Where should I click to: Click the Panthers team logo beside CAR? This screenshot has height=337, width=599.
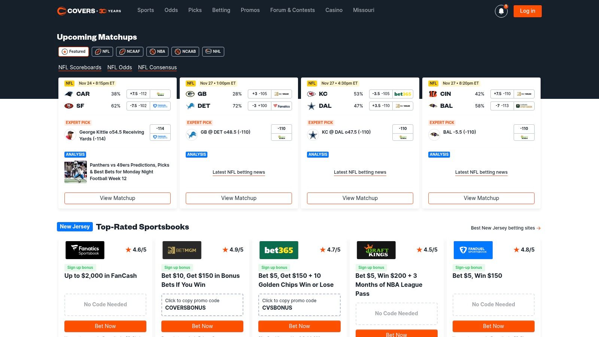click(69, 94)
